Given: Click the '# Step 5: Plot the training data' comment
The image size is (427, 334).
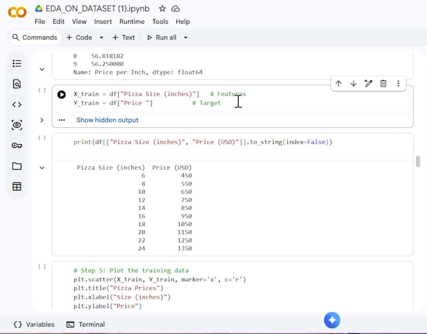Looking at the screenshot, I should 131,271.
